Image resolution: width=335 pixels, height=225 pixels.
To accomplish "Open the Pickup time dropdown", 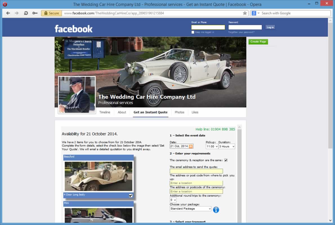I will click(x=212, y=146).
